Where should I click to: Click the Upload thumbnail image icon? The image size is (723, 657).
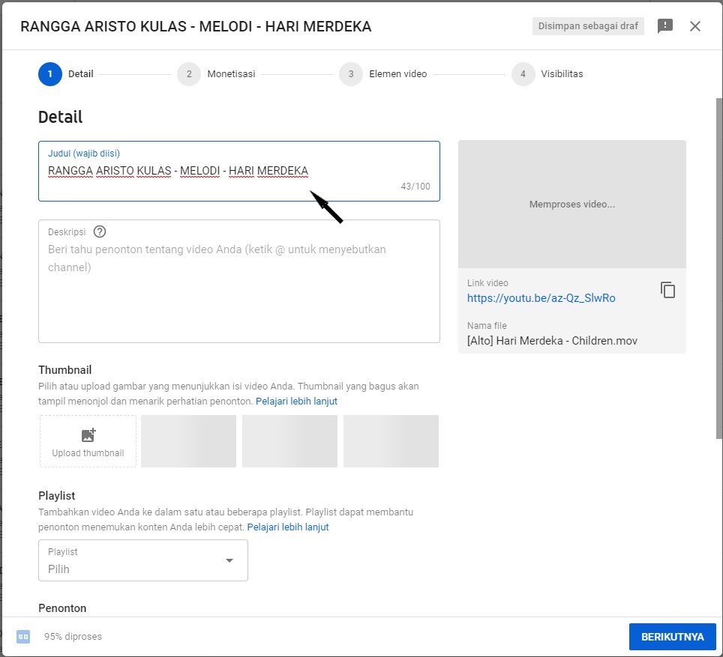click(x=88, y=435)
